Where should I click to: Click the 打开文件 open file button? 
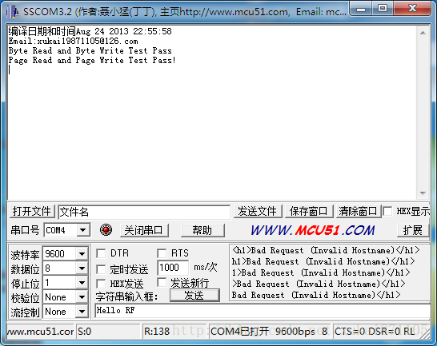pos(32,211)
